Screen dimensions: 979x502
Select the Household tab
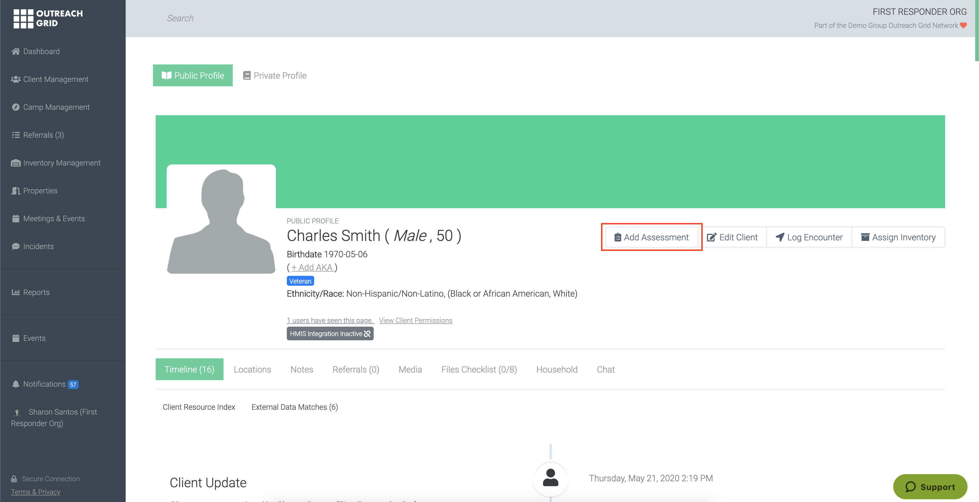pos(556,369)
